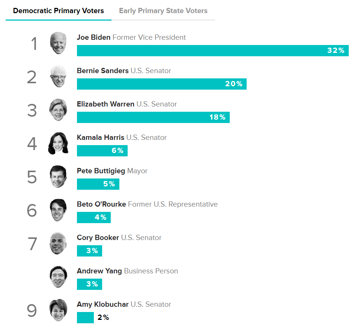
Task: Click the Pete Buttigieg name link
Action: [x=101, y=171]
